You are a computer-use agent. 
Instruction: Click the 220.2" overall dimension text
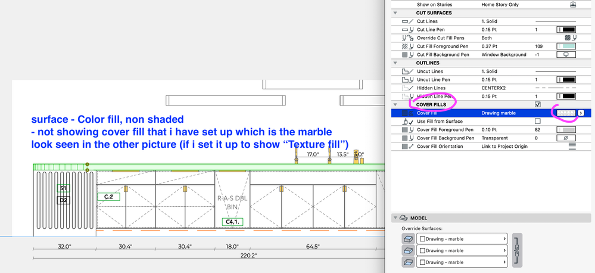click(247, 256)
